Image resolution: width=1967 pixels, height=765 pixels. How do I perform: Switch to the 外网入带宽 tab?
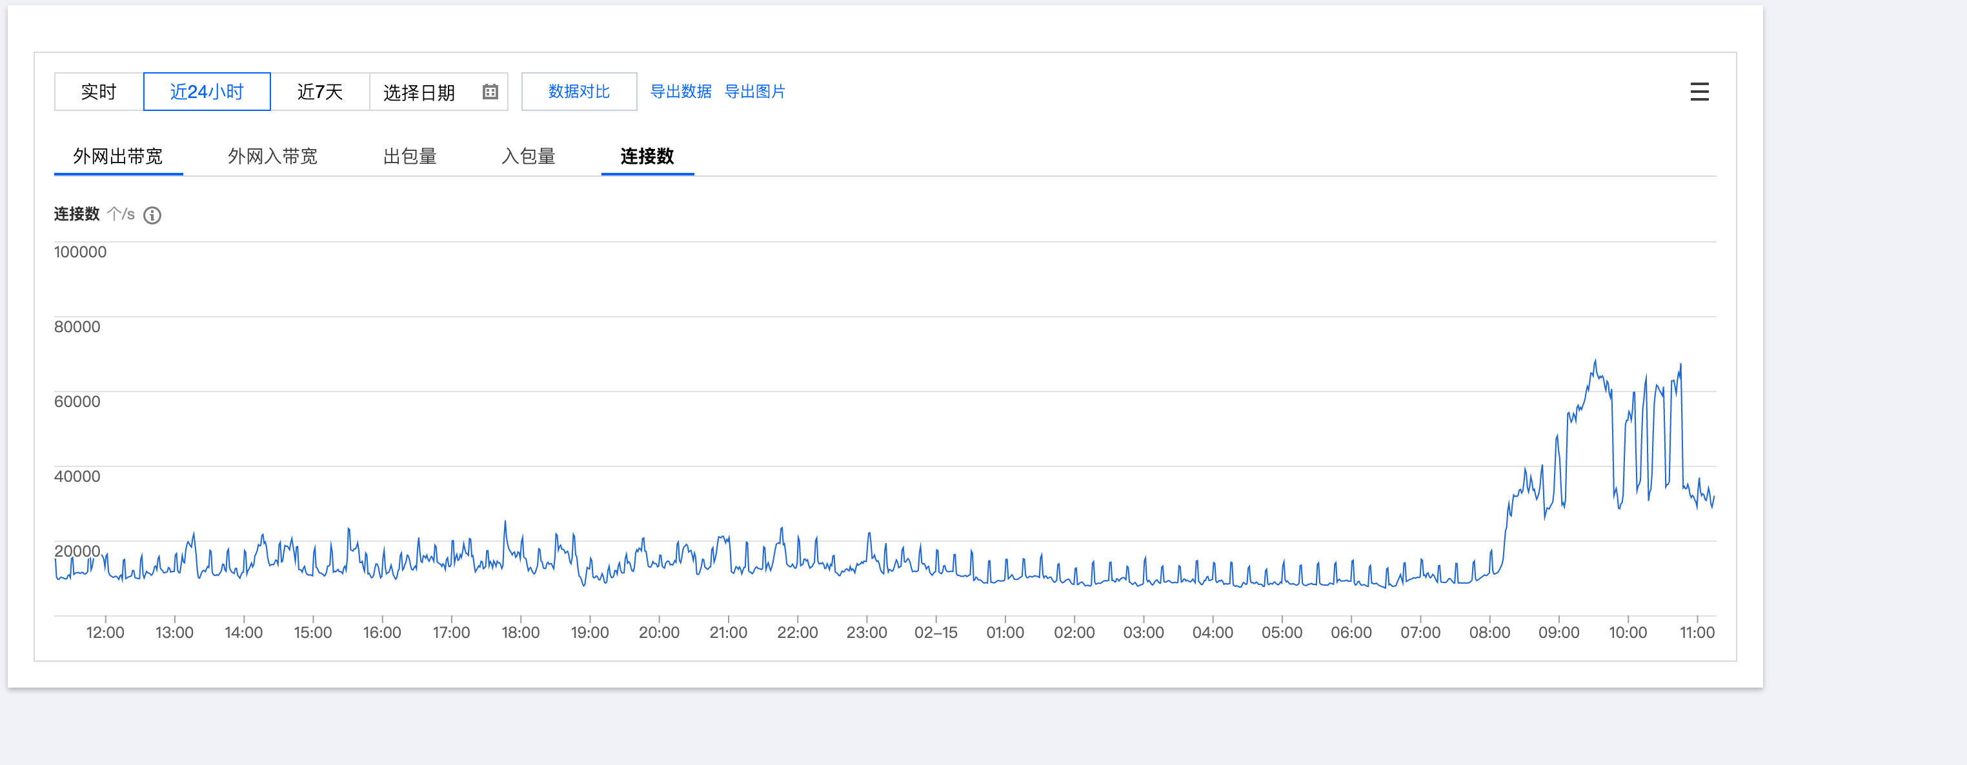pyautogui.click(x=272, y=157)
